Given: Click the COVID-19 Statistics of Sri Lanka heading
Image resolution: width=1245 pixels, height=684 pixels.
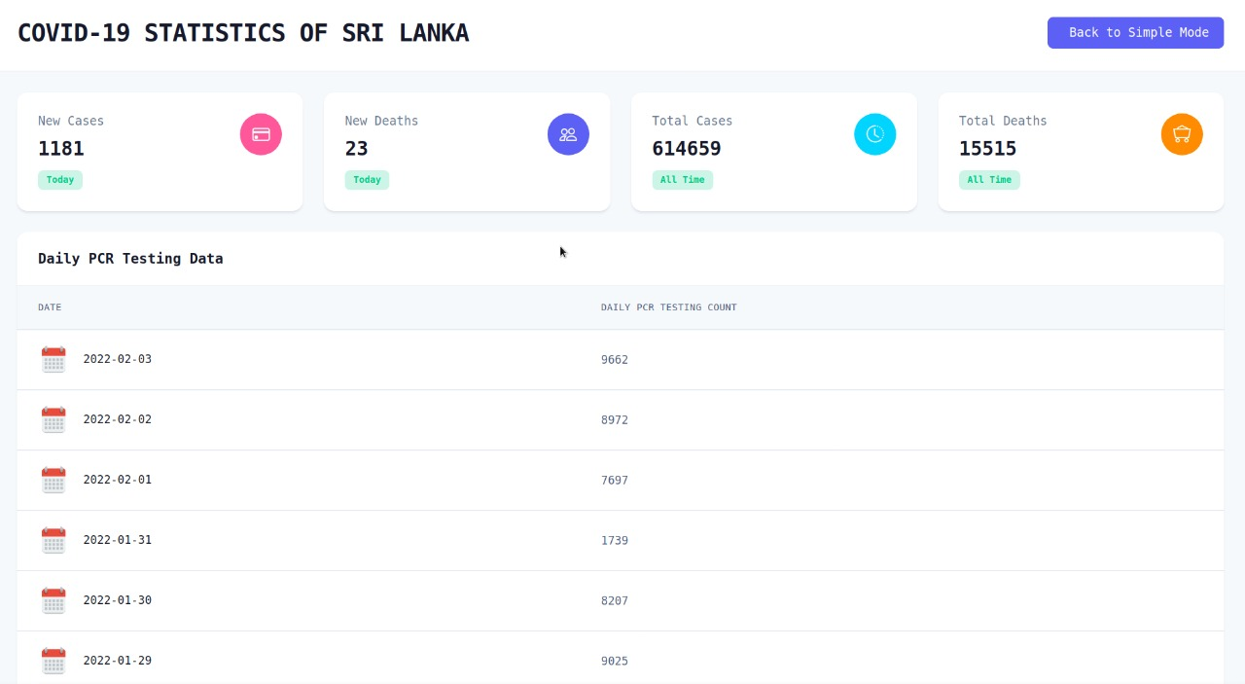Looking at the screenshot, I should click(x=243, y=32).
